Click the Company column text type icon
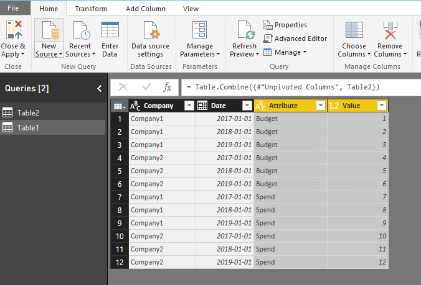 [x=135, y=106]
